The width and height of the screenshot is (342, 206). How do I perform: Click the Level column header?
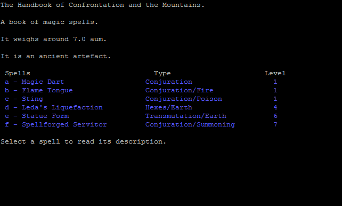pos(275,73)
